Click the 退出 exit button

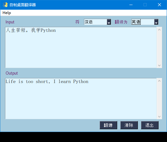pyautogui.click(x=150, y=125)
